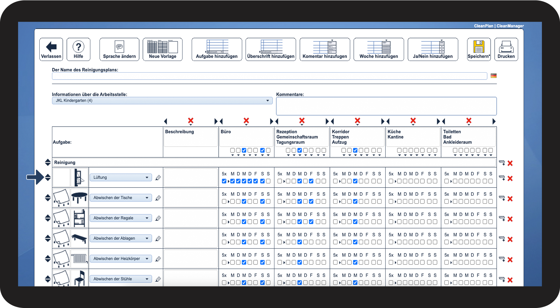This screenshot has height=308, width=560.
Task: Click the Drucken printer icon
Action: pyautogui.click(x=506, y=47)
